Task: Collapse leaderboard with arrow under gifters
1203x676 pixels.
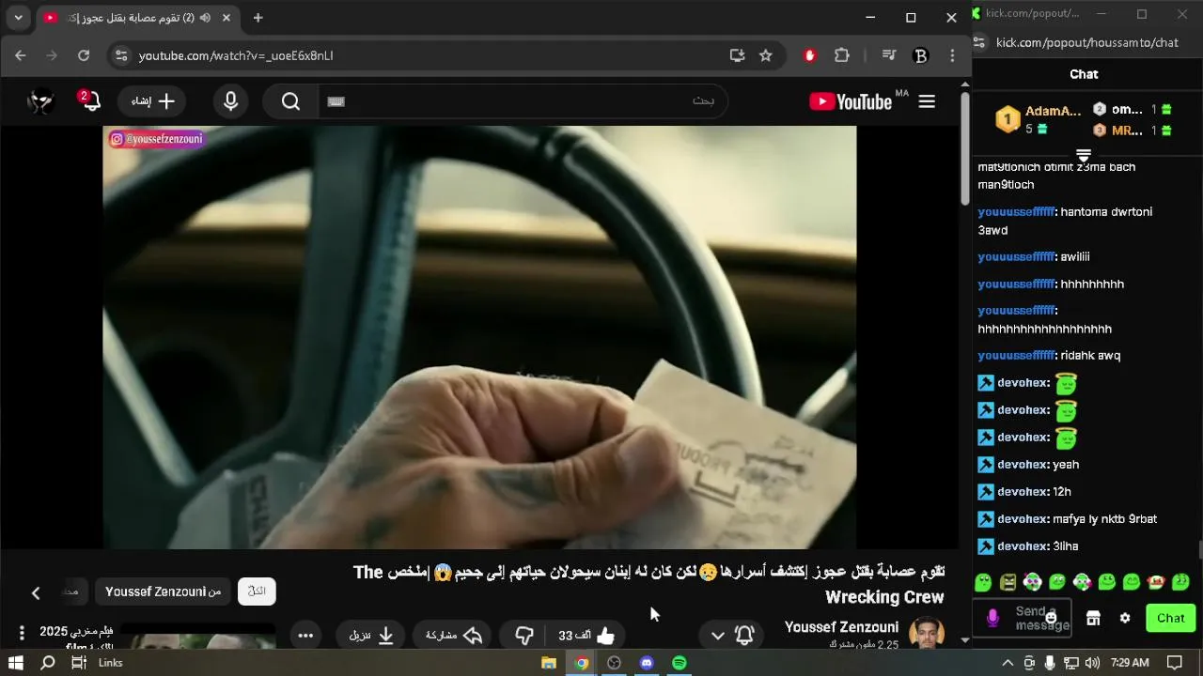Action: (1084, 155)
